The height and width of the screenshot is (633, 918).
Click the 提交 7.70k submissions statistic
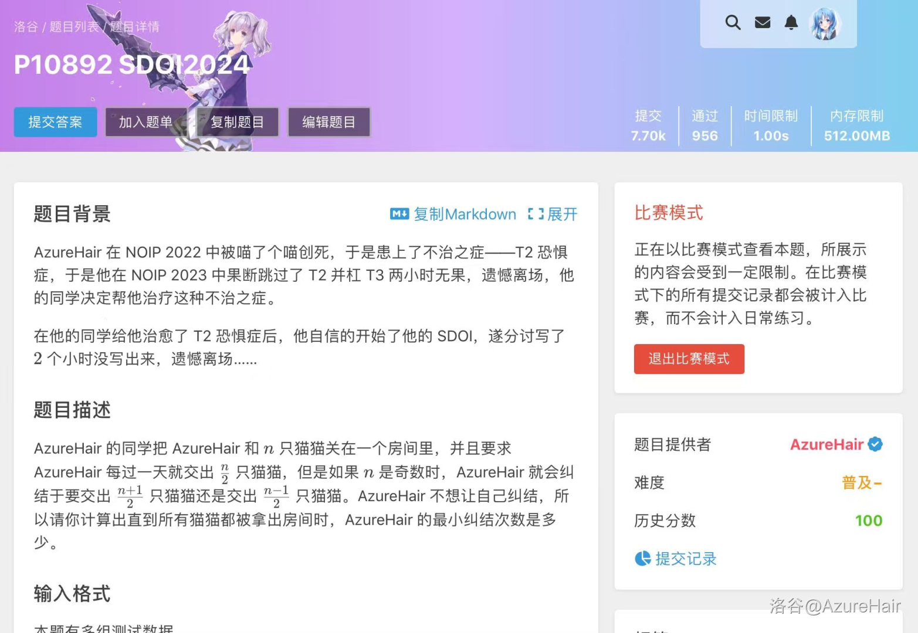[x=648, y=125]
